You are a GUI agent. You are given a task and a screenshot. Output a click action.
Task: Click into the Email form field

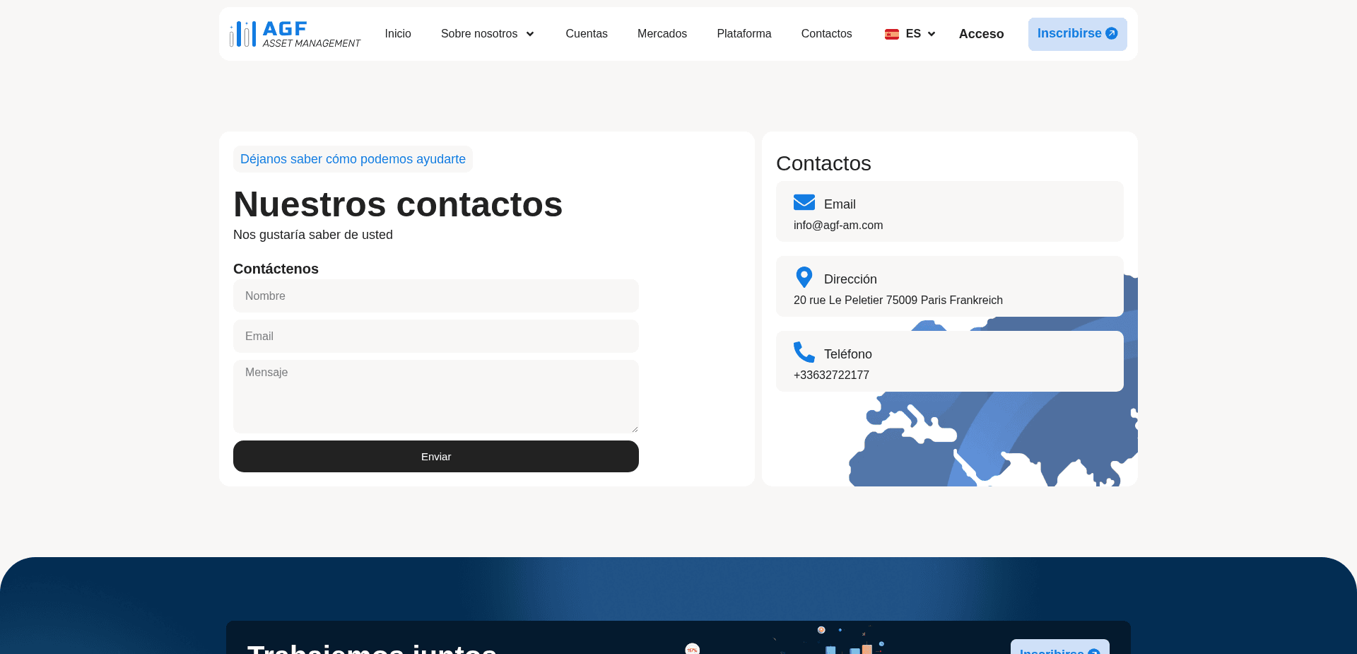(435, 337)
